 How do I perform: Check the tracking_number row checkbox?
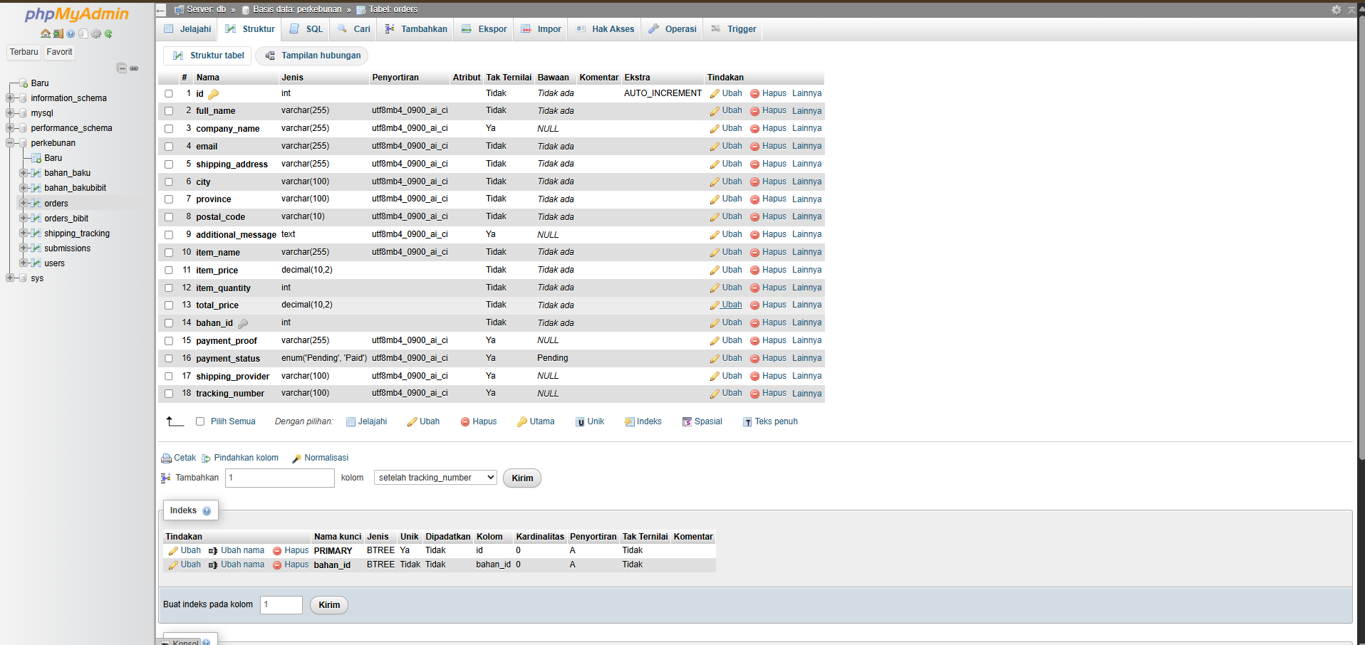tap(169, 394)
